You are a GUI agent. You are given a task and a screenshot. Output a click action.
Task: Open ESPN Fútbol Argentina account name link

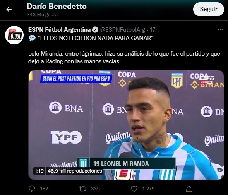point(59,30)
